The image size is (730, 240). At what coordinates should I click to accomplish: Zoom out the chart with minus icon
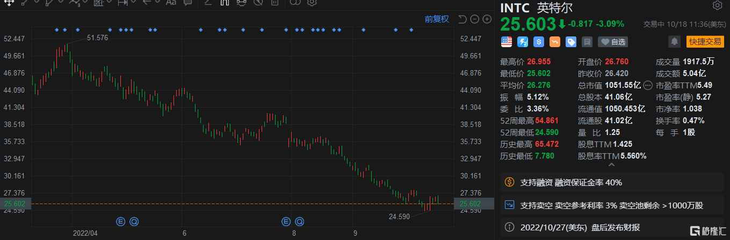(x=475, y=19)
